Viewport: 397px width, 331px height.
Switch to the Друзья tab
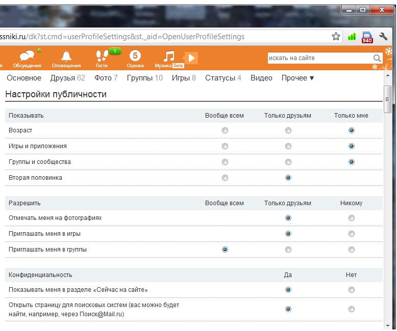tap(67, 78)
